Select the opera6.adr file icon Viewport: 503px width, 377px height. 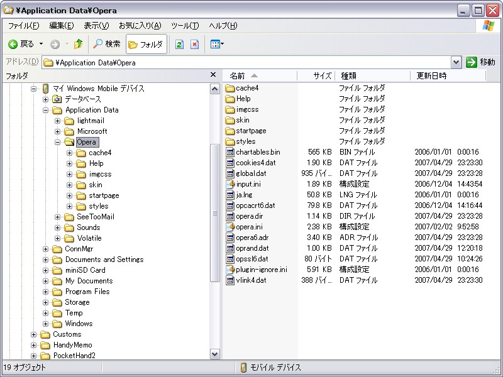point(230,238)
